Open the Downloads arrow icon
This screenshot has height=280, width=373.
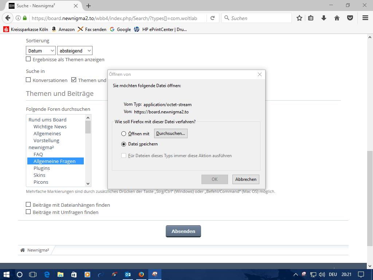click(x=323, y=18)
